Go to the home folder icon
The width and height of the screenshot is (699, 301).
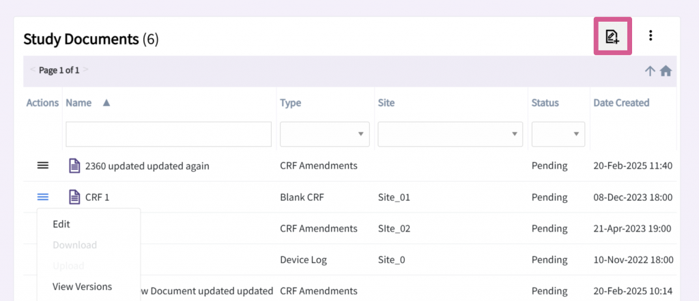coord(666,71)
